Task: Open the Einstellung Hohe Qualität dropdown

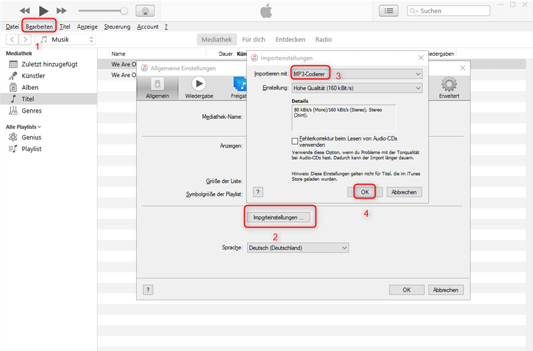Action: point(357,88)
